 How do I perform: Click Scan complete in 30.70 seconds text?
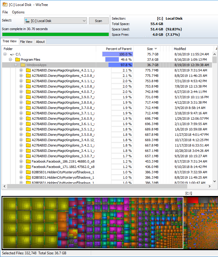point(25,29)
